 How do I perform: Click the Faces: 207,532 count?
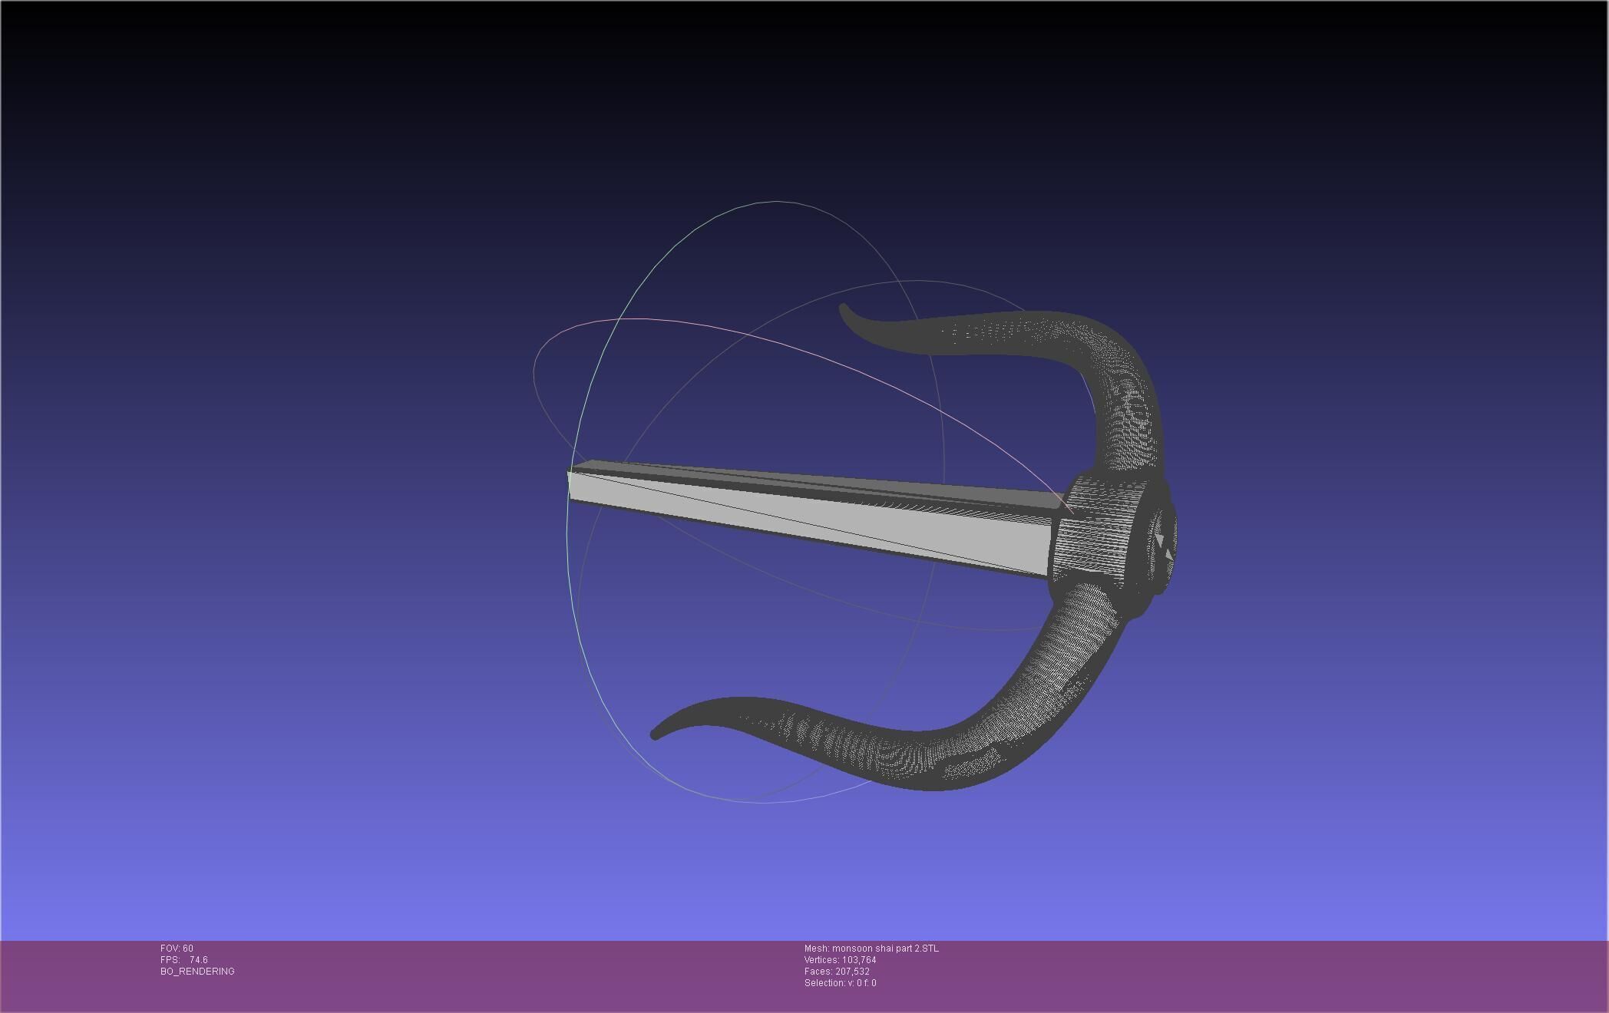point(837,972)
